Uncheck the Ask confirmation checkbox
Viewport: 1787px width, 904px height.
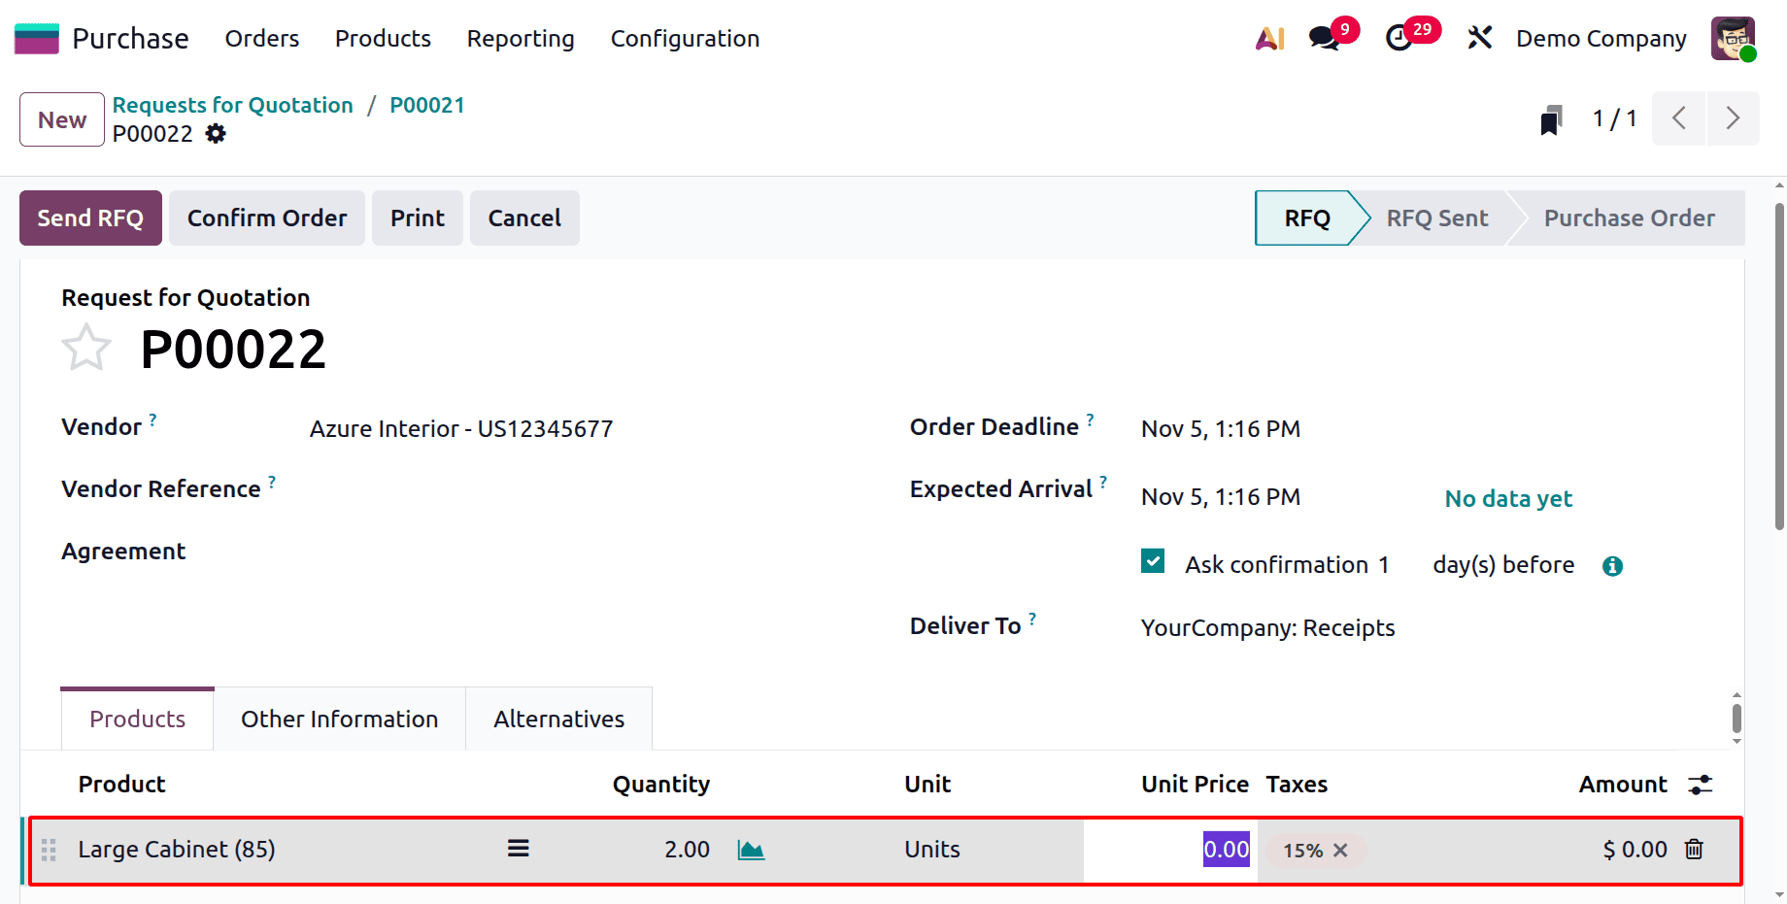click(x=1152, y=561)
